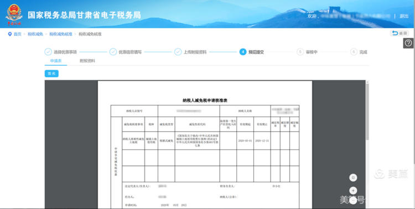
Task: Click the fit-to-page icon in viewer
Action: point(353,178)
